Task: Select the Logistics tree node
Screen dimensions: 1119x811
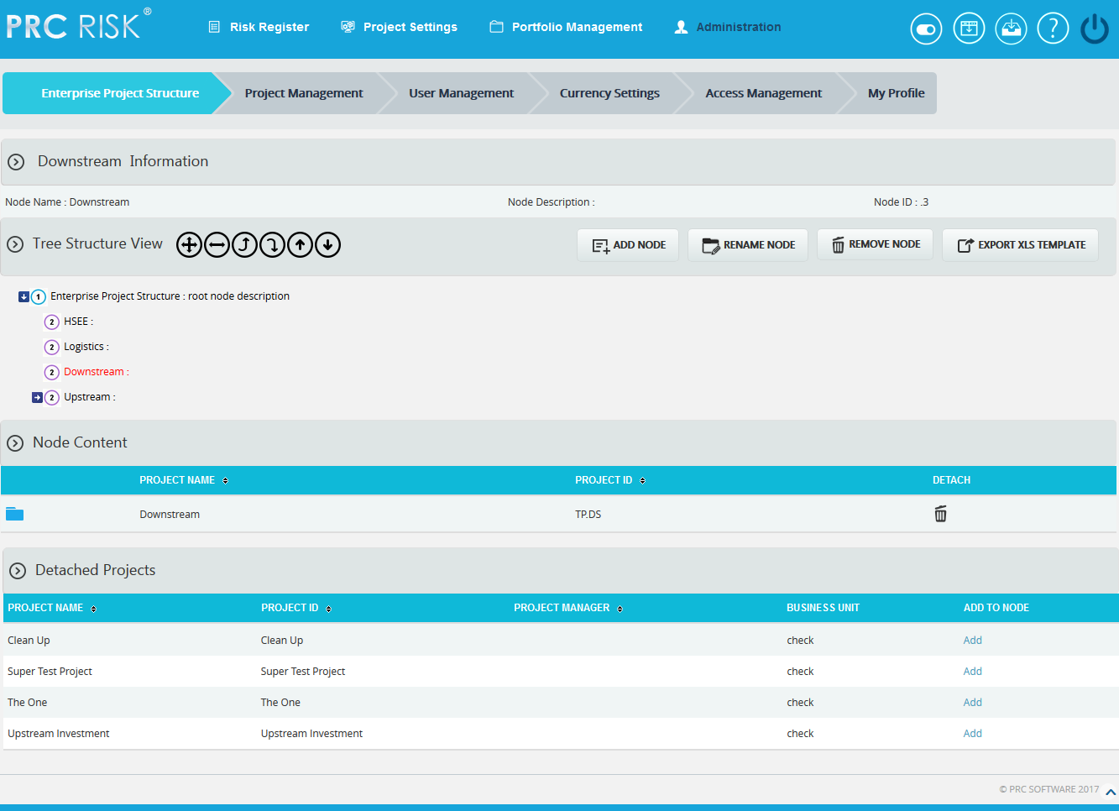Action: click(x=86, y=347)
